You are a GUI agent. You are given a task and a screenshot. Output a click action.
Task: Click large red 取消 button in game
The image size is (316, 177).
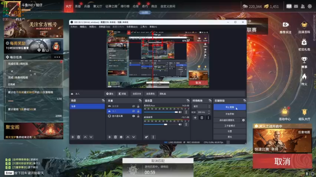click(282, 161)
